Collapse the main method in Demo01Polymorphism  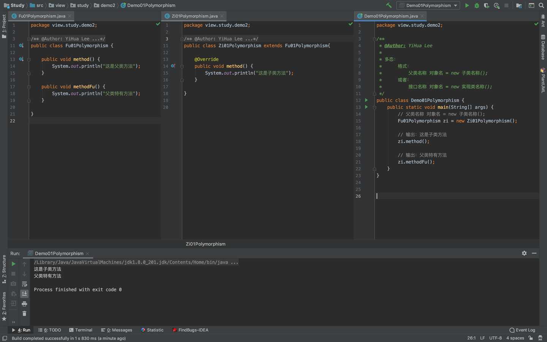pyautogui.click(x=374, y=108)
